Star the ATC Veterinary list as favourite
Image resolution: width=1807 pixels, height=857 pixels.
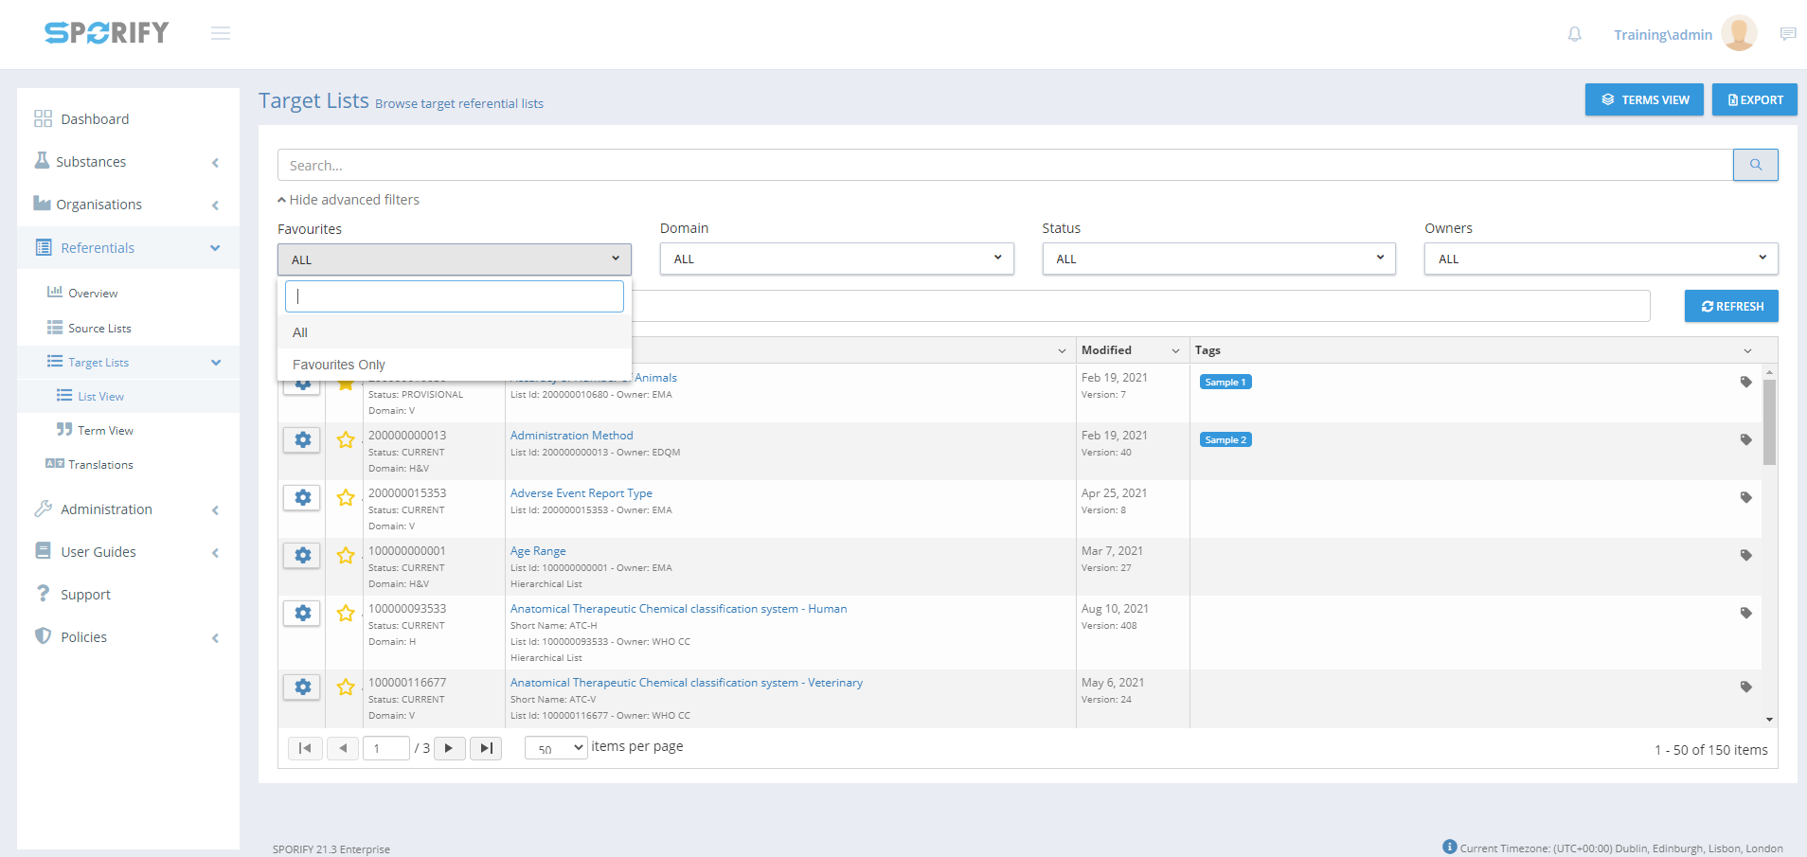point(346,687)
